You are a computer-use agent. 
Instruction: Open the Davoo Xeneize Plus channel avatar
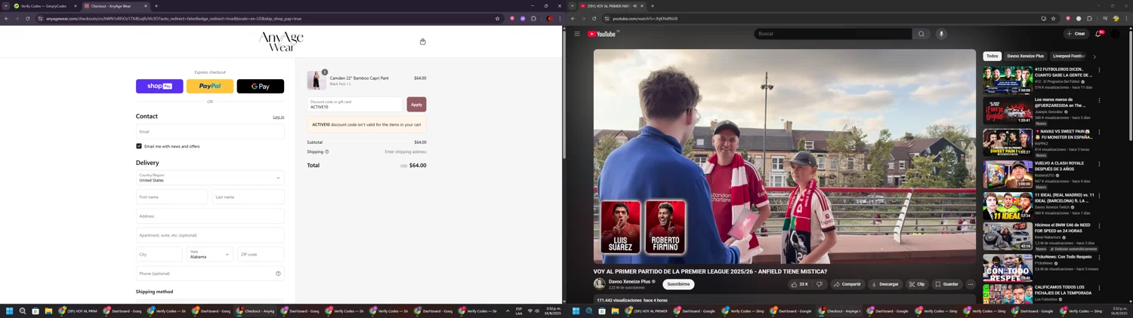click(x=600, y=284)
